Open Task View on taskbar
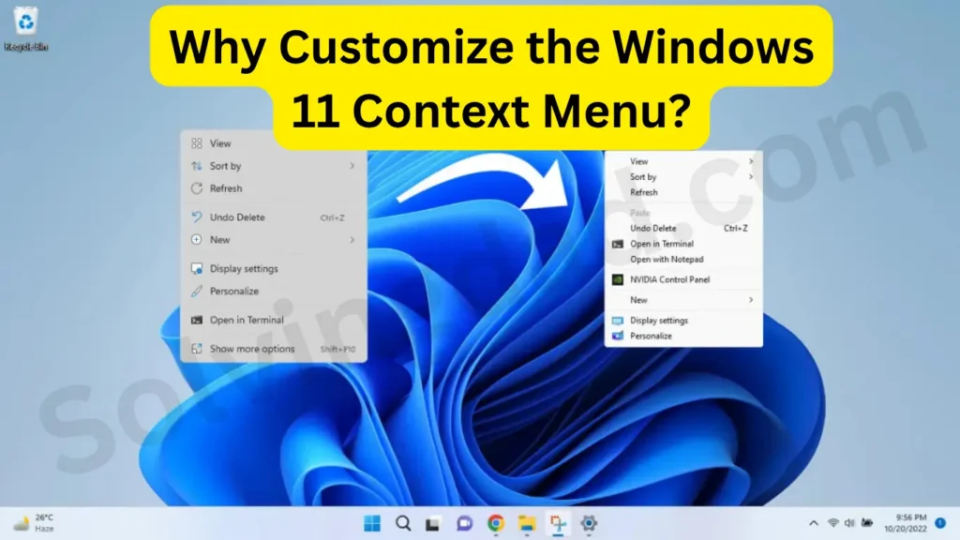Viewport: 960px width, 540px height. (x=433, y=524)
